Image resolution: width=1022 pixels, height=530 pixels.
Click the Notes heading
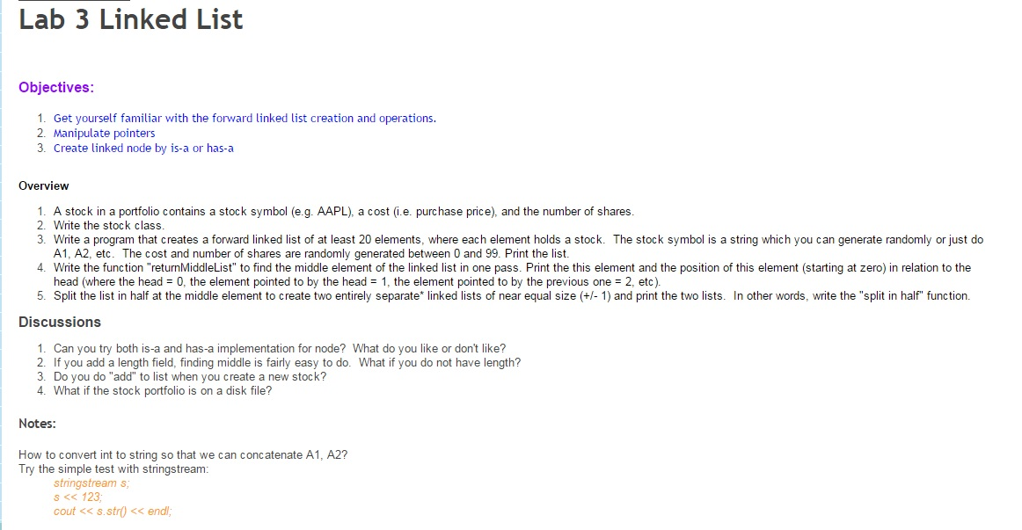[37, 424]
